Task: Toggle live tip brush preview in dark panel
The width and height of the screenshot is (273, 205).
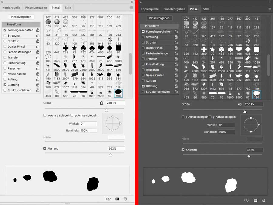Action: pos(246,200)
